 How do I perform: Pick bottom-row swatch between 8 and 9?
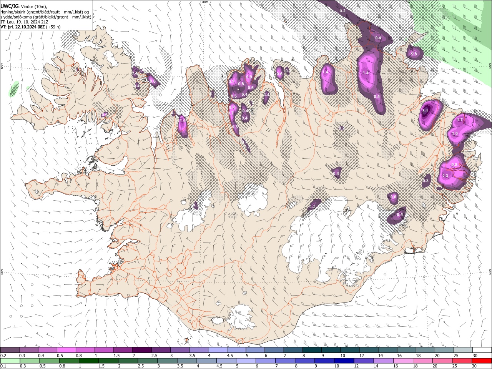click(305, 361)
